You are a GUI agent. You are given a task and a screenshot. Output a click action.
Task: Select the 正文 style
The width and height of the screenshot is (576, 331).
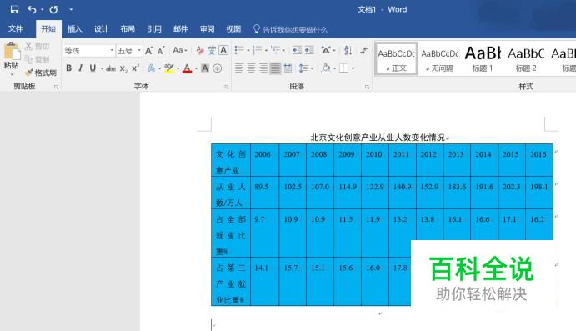point(396,59)
